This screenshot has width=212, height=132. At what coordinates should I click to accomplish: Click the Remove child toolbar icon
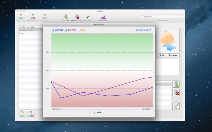point(33,17)
